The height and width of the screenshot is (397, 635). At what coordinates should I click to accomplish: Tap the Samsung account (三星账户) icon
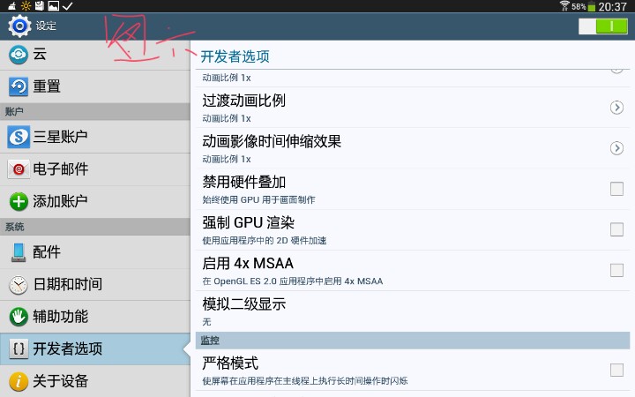(x=19, y=137)
